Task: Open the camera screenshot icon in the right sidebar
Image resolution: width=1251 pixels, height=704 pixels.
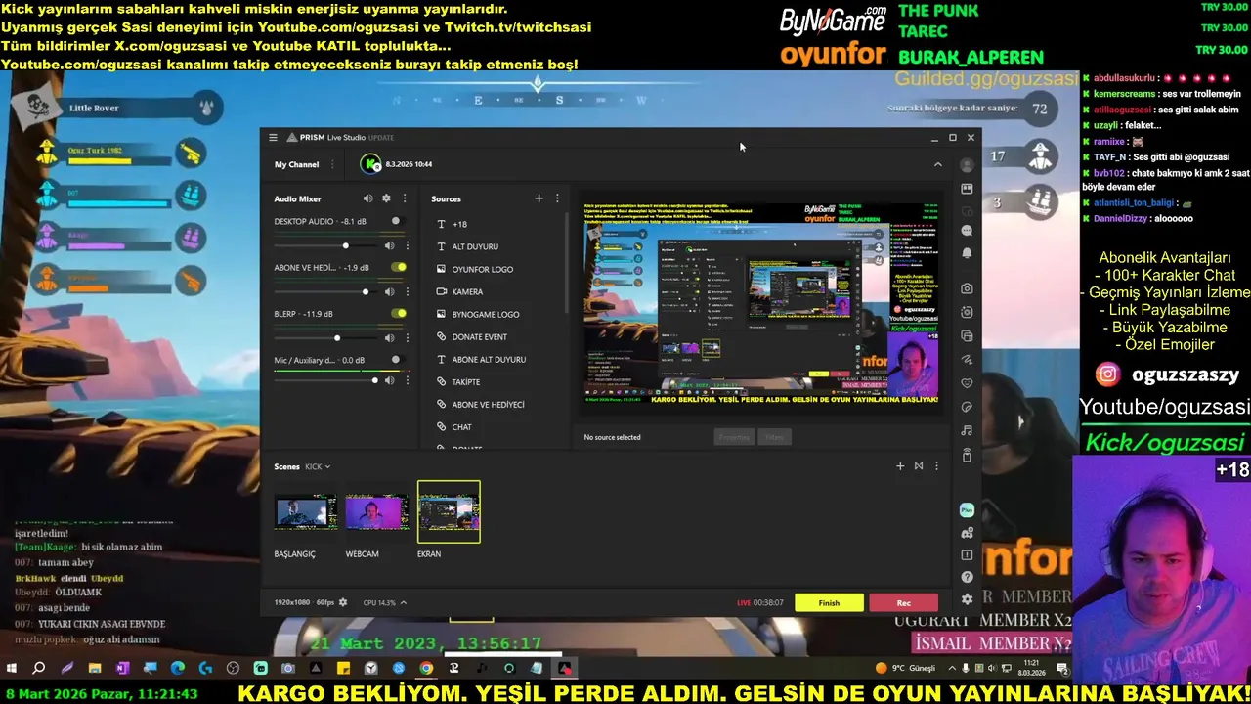Action: tap(967, 288)
